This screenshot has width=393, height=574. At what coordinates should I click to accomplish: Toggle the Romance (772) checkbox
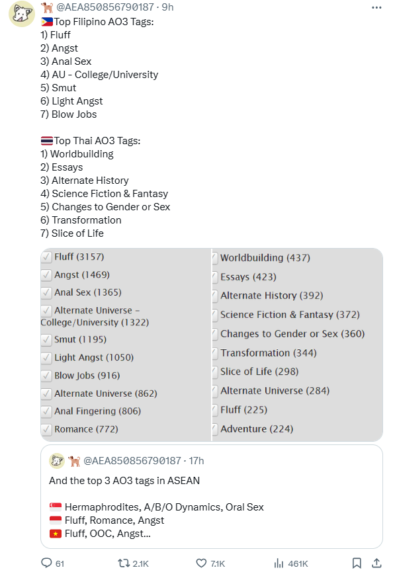pyautogui.click(x=46, y=429)
